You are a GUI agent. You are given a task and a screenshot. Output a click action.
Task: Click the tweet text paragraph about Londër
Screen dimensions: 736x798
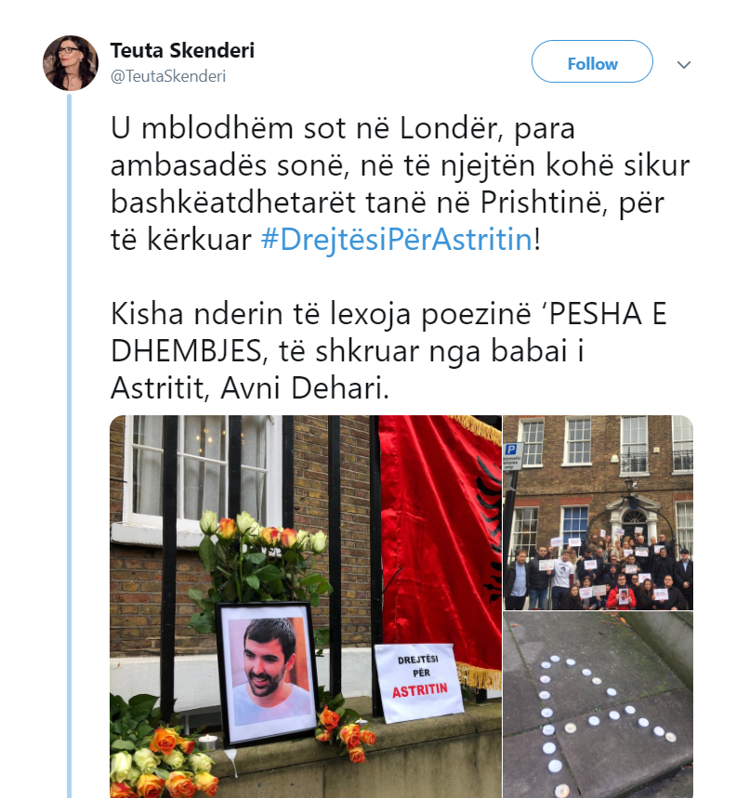click(401, 184)
